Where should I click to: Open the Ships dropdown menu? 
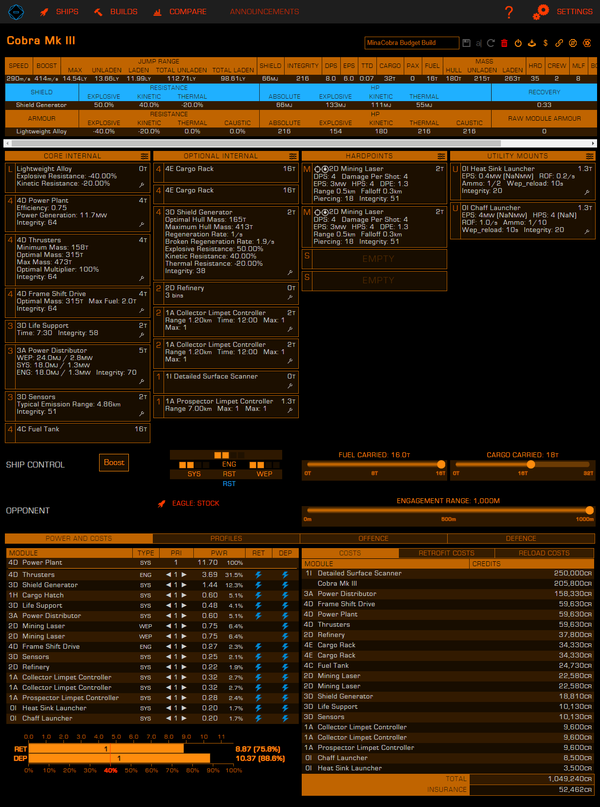click(x=59, y=12)
